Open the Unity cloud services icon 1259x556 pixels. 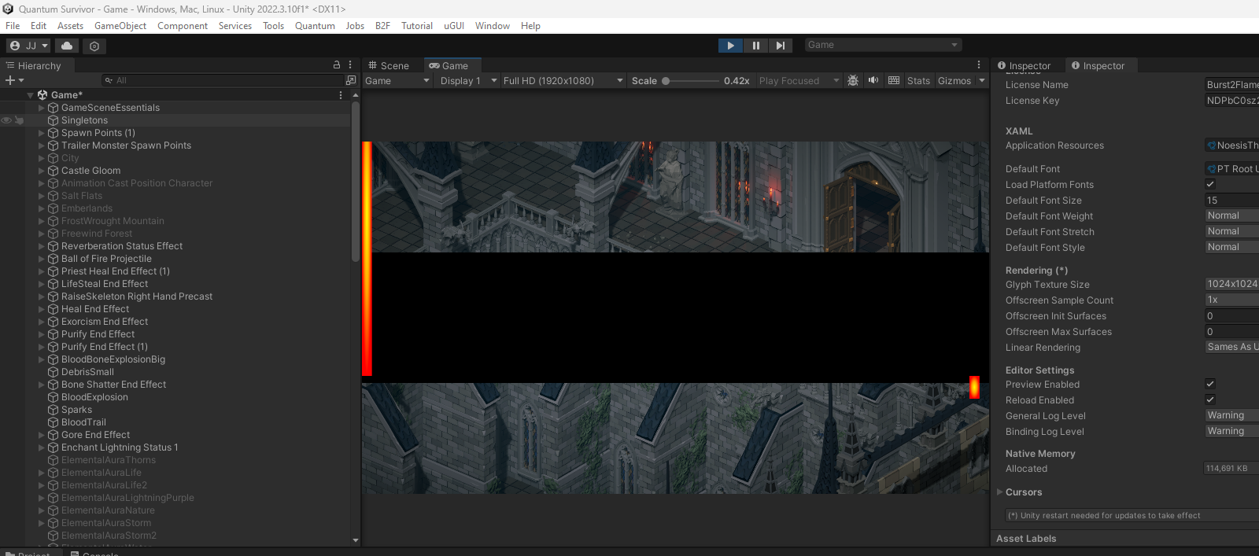[67, 46]
